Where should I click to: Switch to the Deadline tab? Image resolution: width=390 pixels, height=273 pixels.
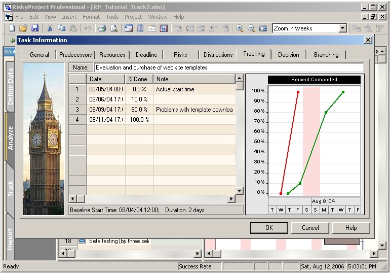146,55
